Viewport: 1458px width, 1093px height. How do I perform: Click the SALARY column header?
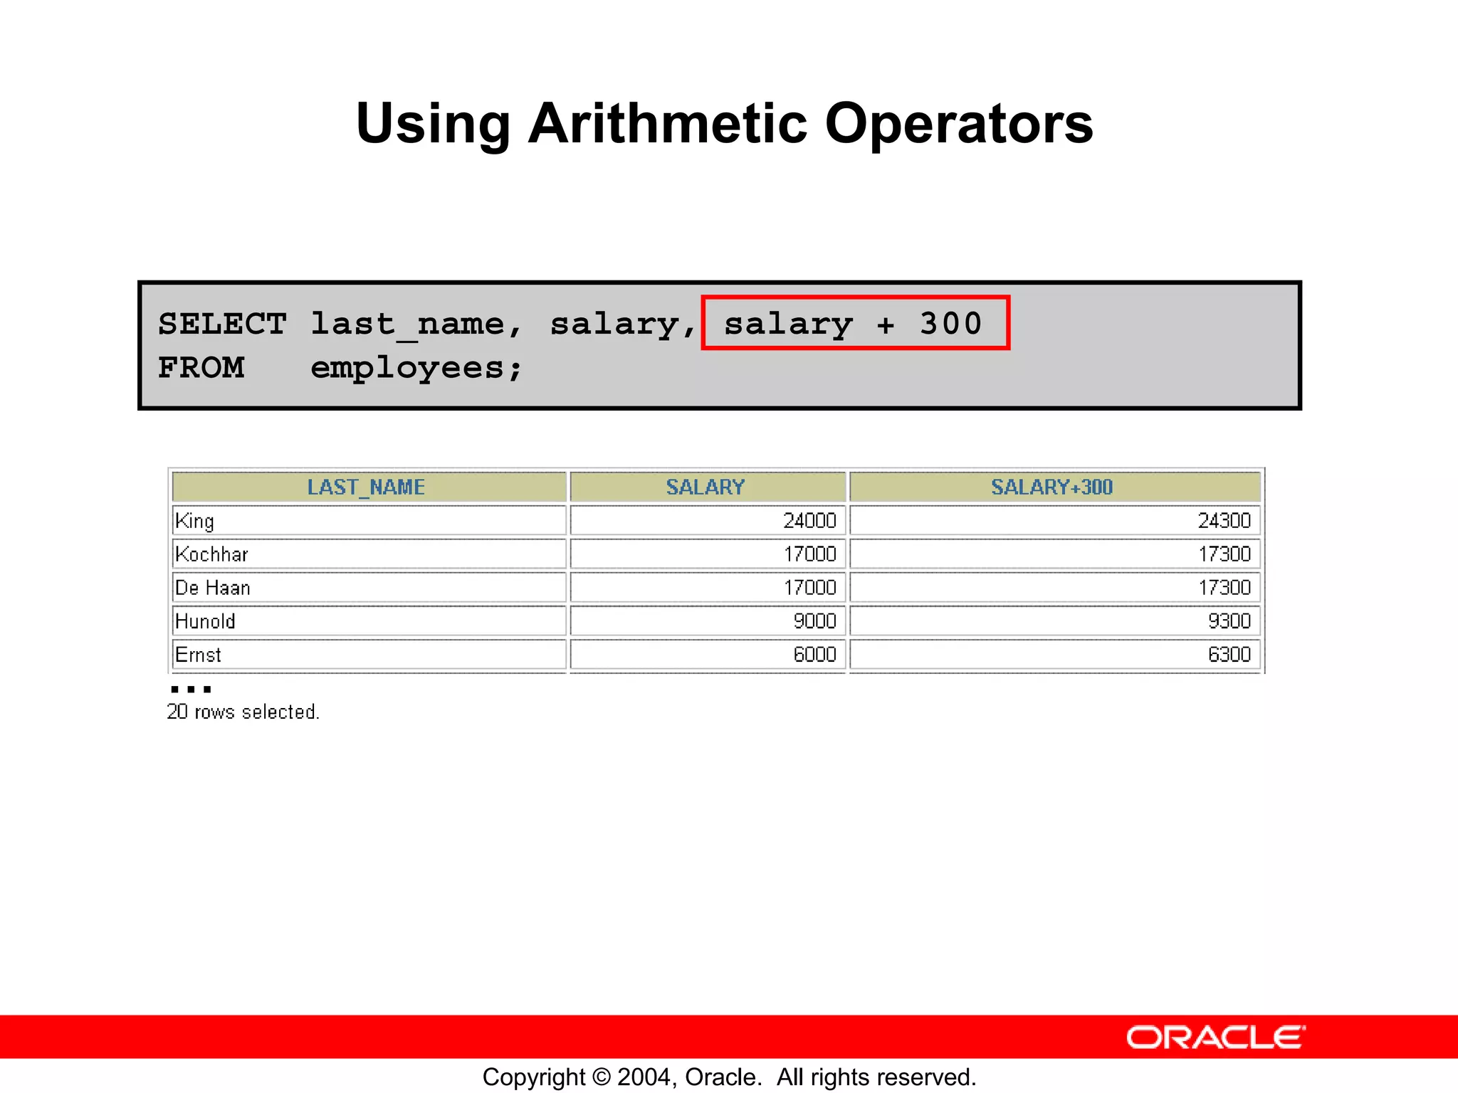706,487
